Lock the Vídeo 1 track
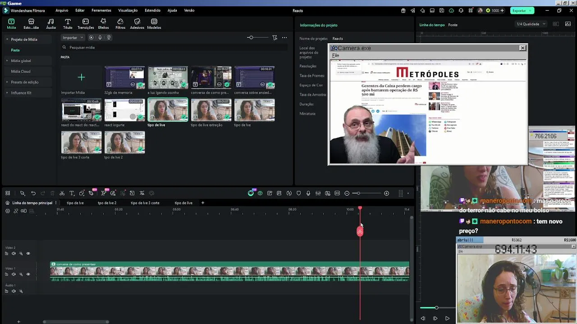Screen dimensions: 577x324 pos(6,274)
